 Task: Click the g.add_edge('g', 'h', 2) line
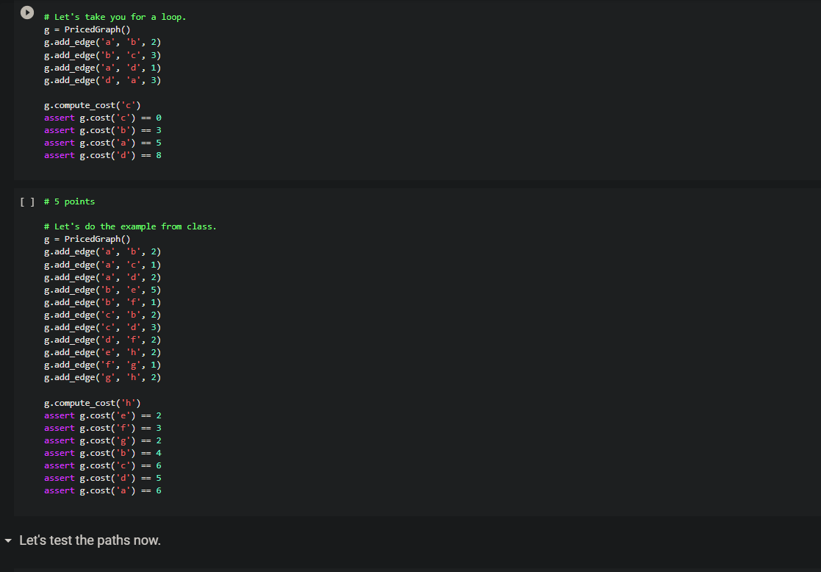(x=102, y=377)
